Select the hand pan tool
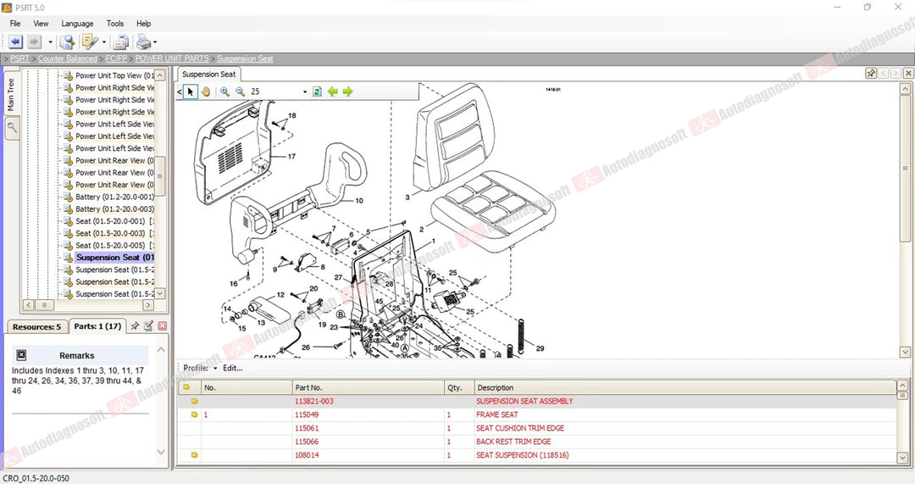This screenshot has width=915, height=484. point(205,92)
